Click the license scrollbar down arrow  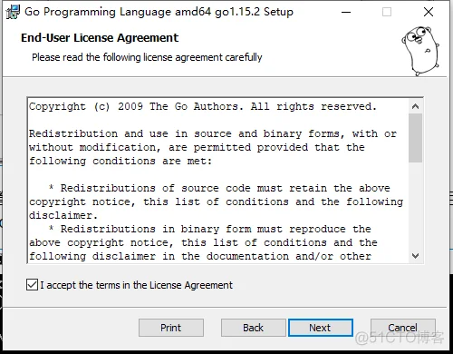click(415, 256)
